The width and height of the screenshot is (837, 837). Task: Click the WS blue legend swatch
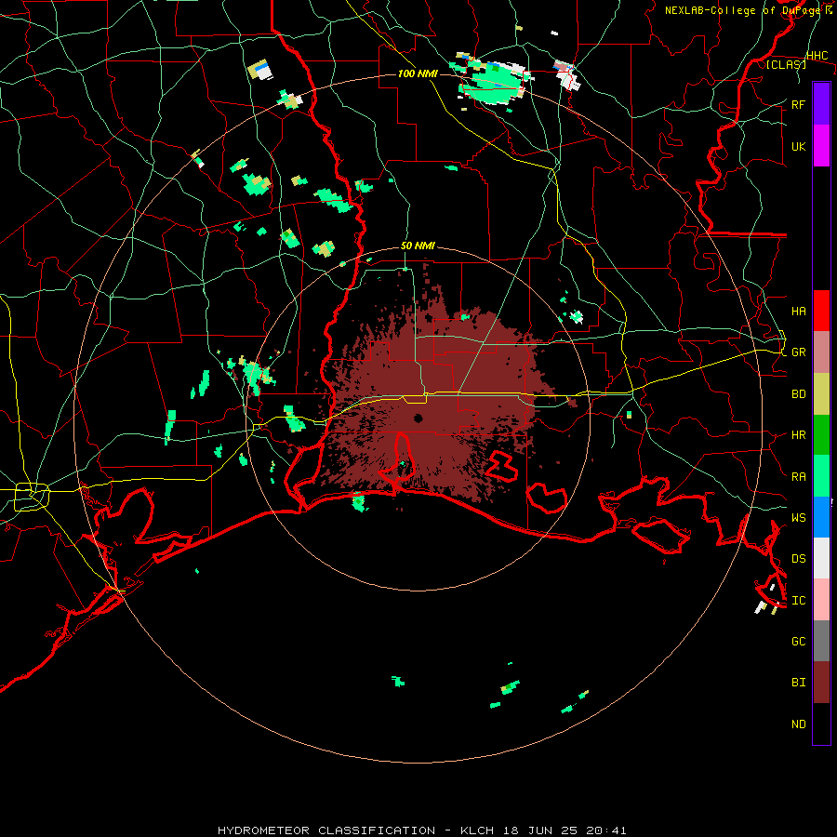click(821, 517)
